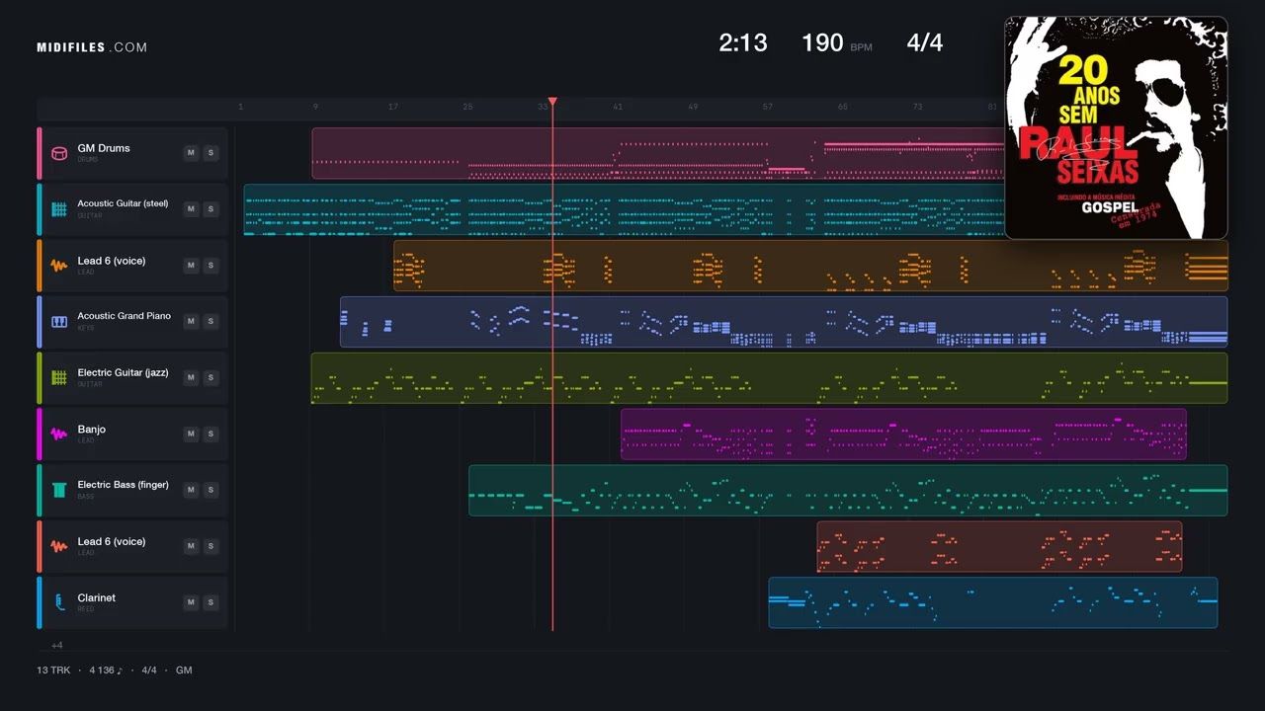The width and height of the screenshot is (1265, 711).
Task: Mute the Acoustic Guitar (steel) track
Action: point(191,209)
